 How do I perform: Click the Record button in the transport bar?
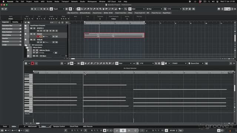135,130
